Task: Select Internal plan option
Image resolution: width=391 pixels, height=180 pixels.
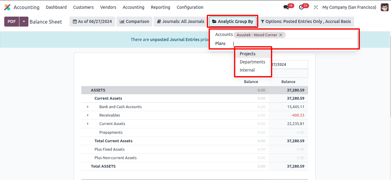Action: click(x=253, y=70)
